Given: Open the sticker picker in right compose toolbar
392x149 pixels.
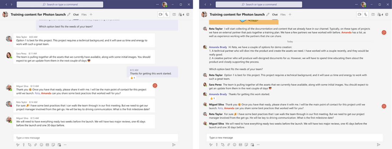Looking at the screenshot, I should pyautogui.click(x=252, y=145).
